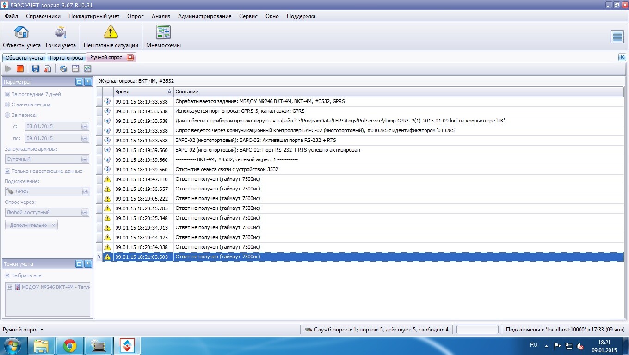The height and width of the screenshot is (355, 629).
Task: Select the selected row at 18:21:03.603
Action: (360, 257)
